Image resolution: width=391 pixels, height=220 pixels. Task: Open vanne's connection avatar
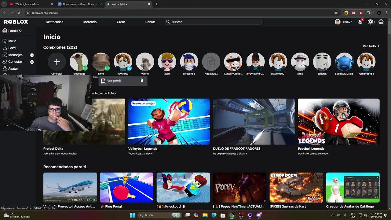145,62
